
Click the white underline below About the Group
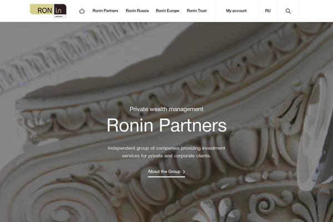pyautogui.click(x=167, y=176)
